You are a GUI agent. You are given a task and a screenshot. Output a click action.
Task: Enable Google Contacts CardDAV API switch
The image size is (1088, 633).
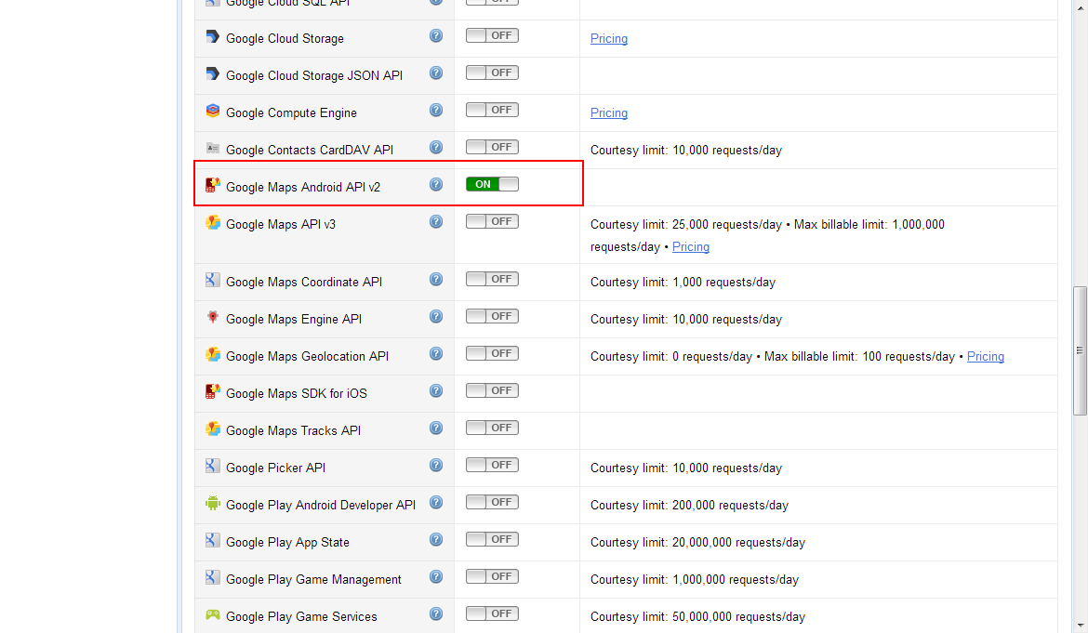point(492,147)
